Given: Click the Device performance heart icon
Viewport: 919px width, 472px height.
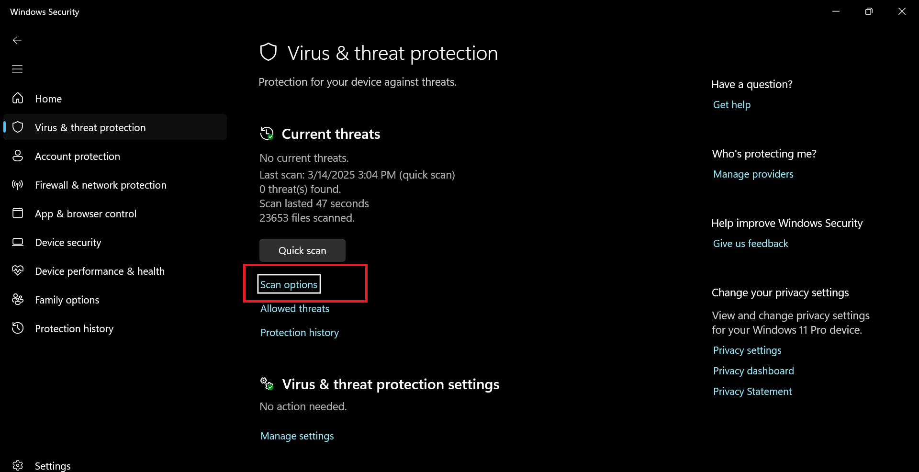Looking at the screenshot, I should (x=18, y=271).
